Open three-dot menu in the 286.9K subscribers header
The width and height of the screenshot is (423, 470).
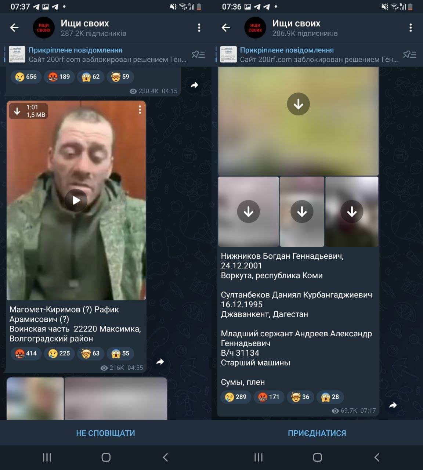tap(410, 28)
